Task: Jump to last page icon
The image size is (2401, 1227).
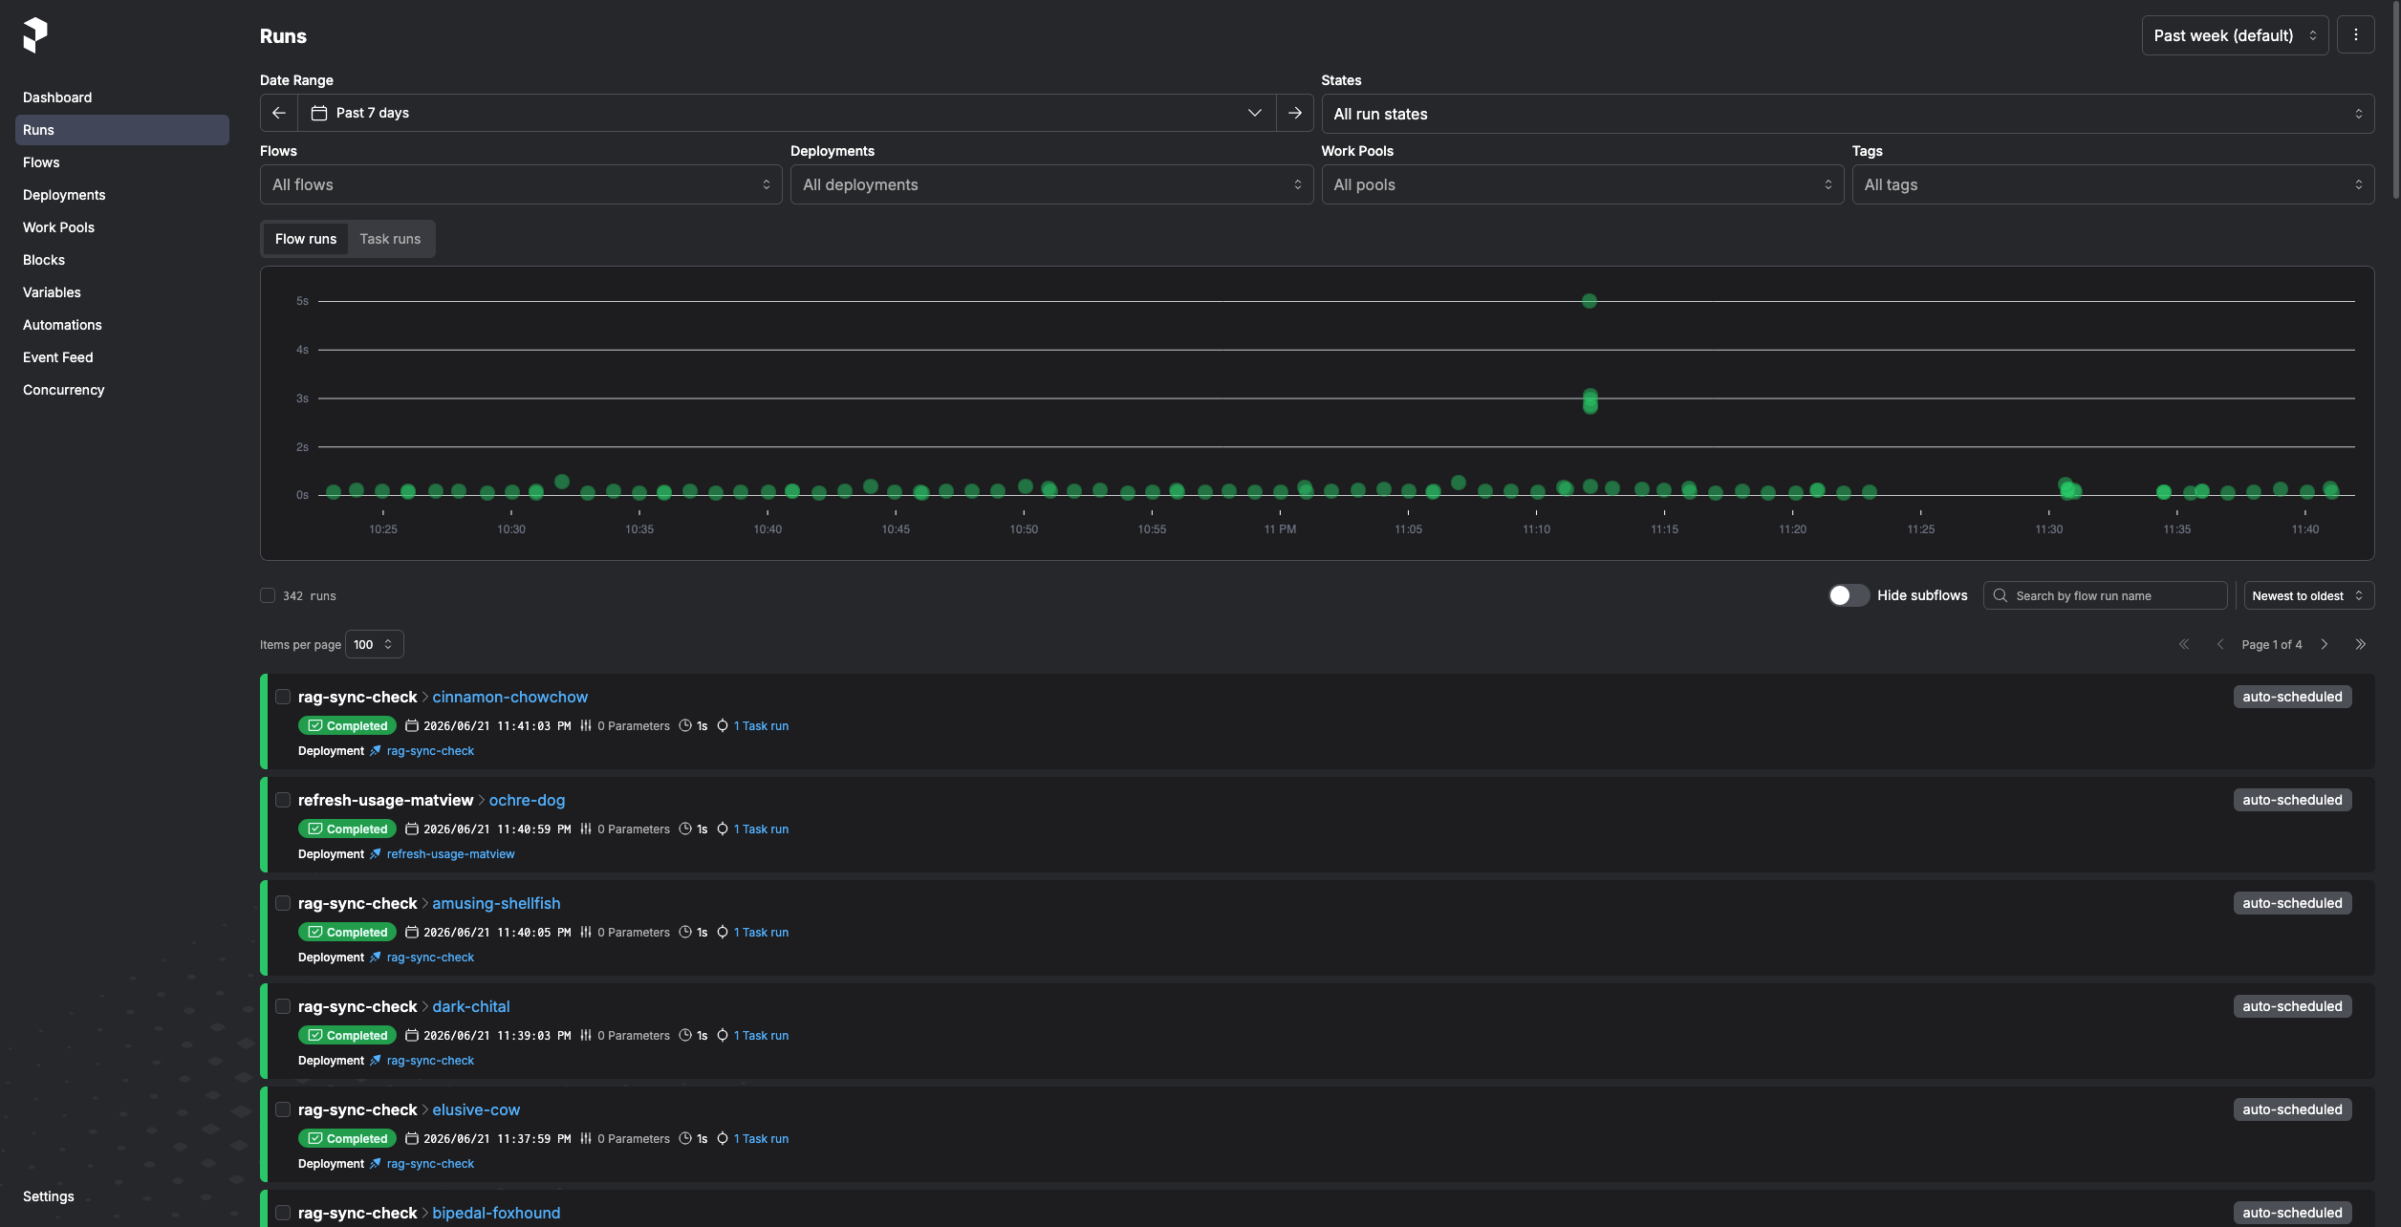Action: click(x=2361, y=644)
